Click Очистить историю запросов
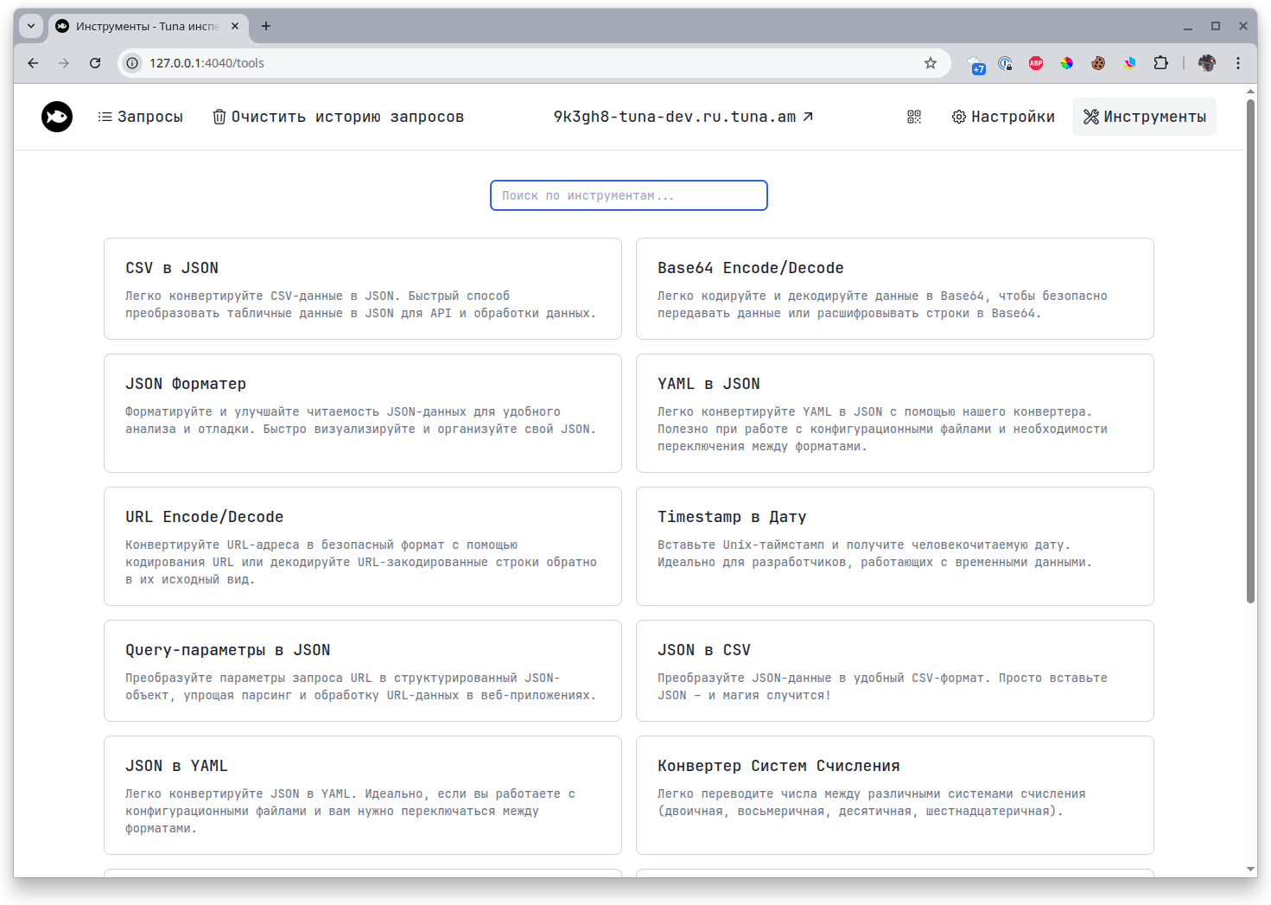 point(339,117)
